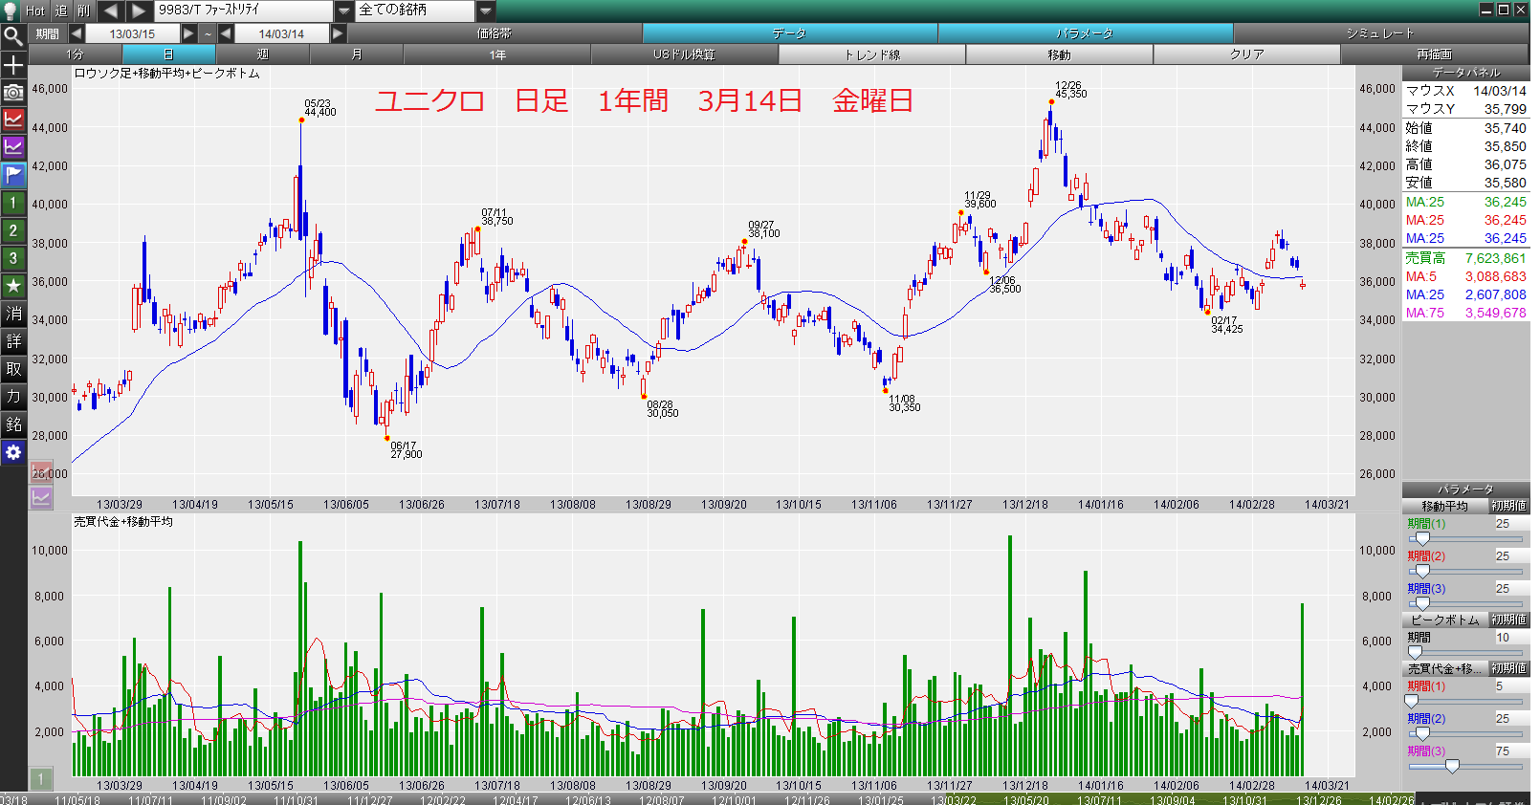The height and width of the screenshot is (805, 1540).
Task: Select the 1年 range
Action: click(x=497, y=54)
